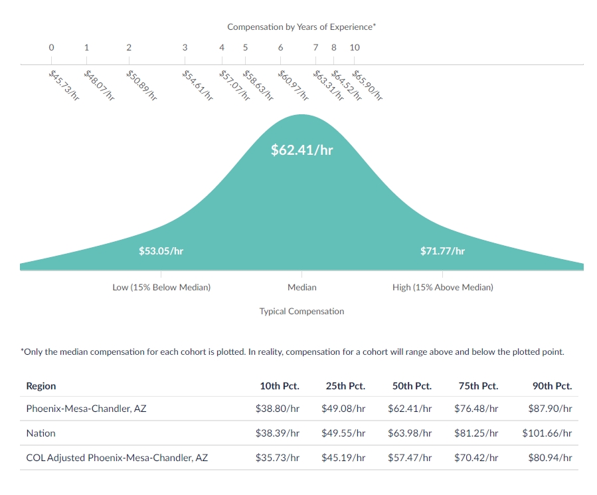
Task: Click the $45.73/hr experience label
Action: pos(64,85)
